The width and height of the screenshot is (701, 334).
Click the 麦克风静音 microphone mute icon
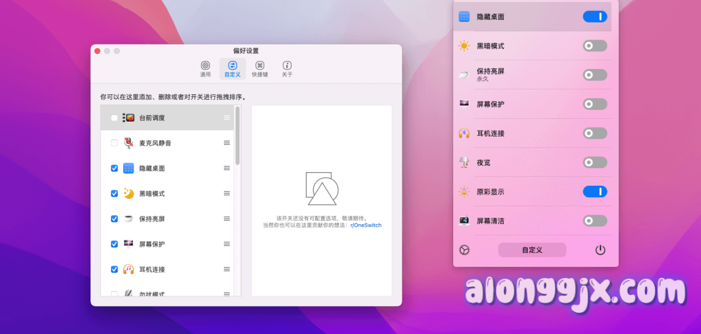coord(128,143)
